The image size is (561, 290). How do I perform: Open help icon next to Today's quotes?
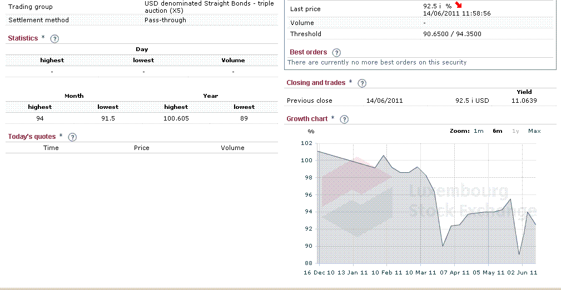[x=72, y=137]
